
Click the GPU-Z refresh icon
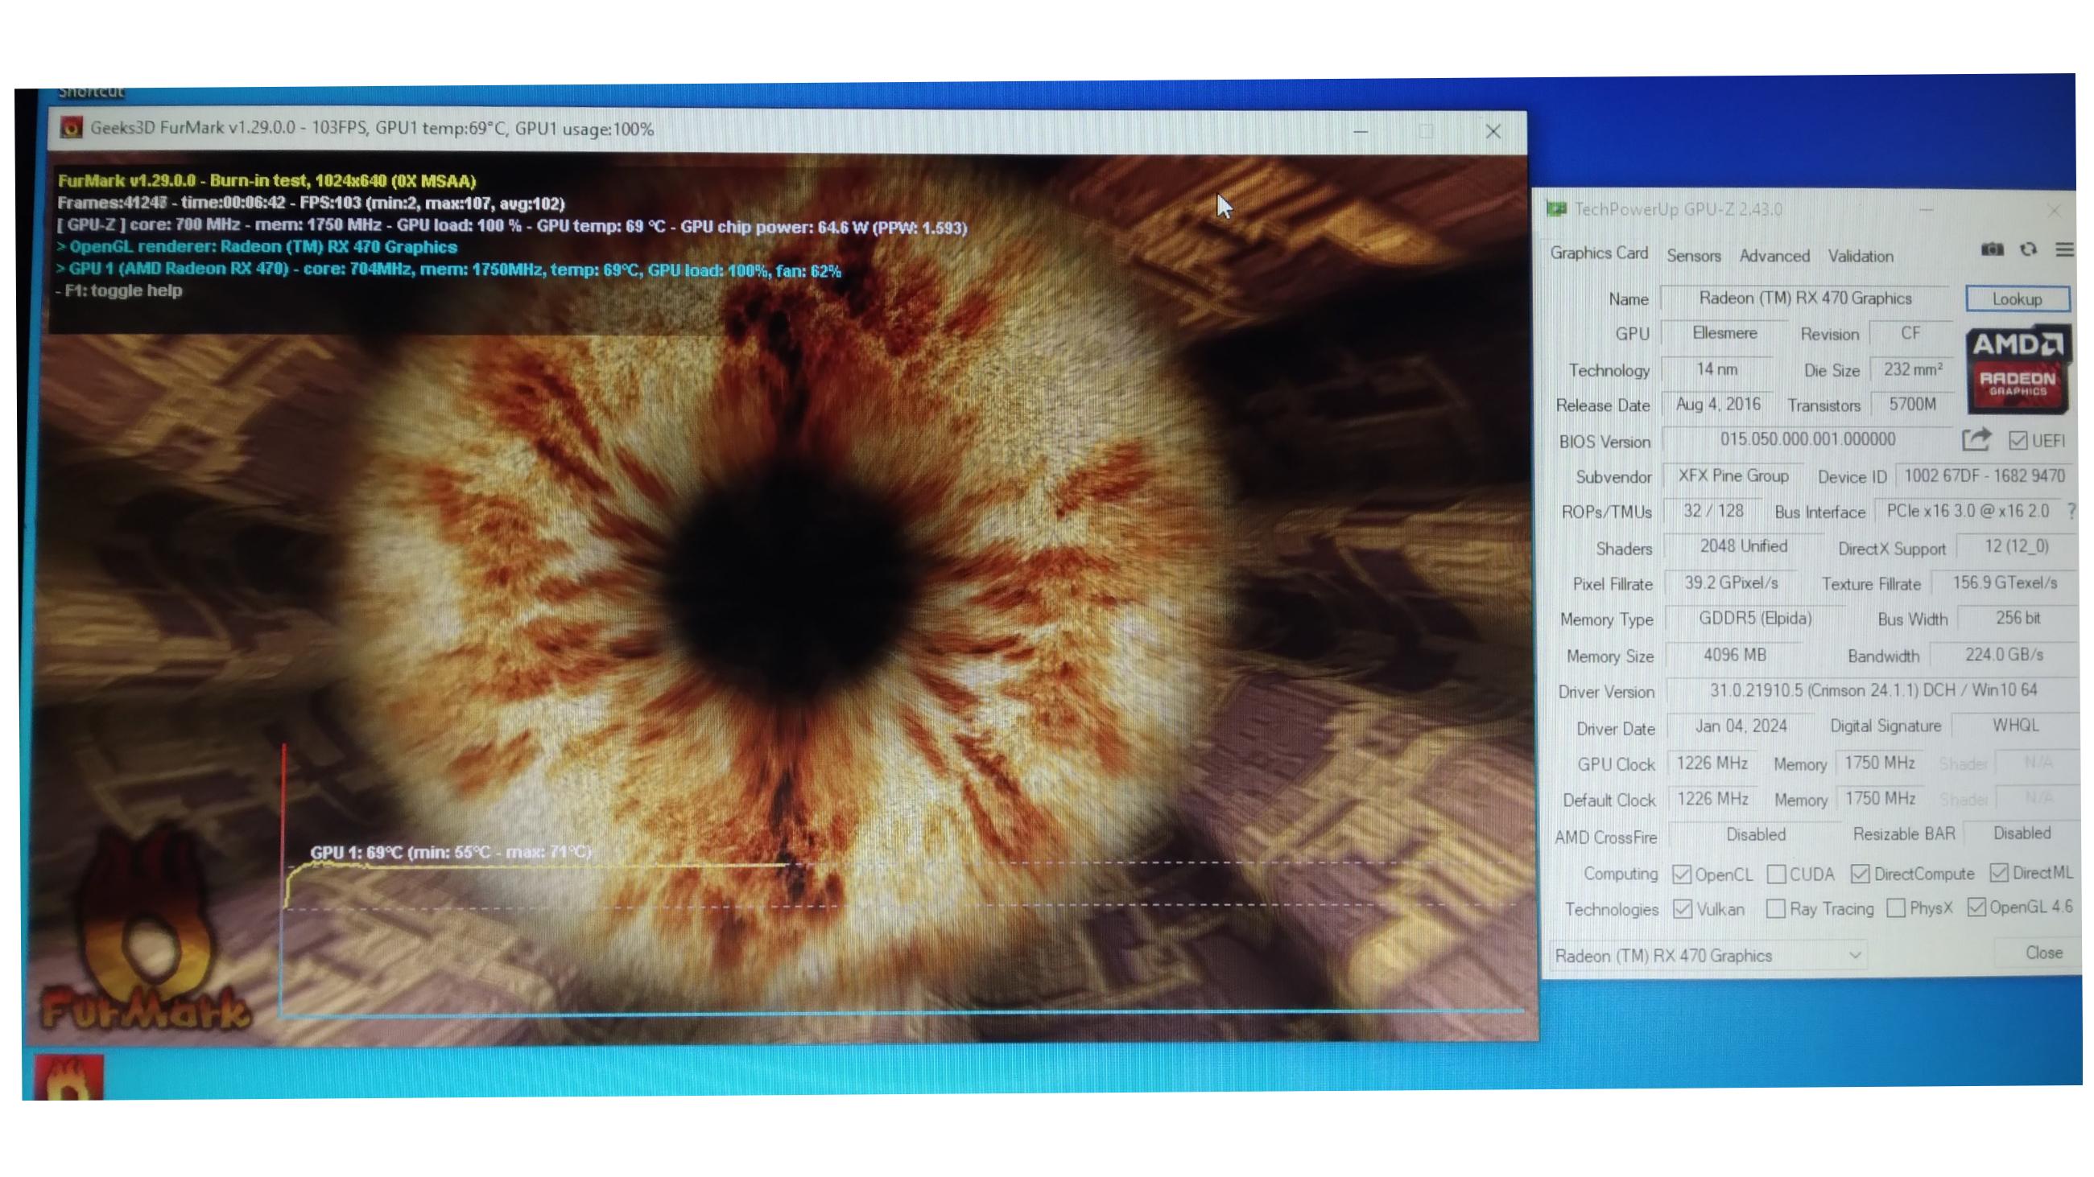tap(2028, 249)
